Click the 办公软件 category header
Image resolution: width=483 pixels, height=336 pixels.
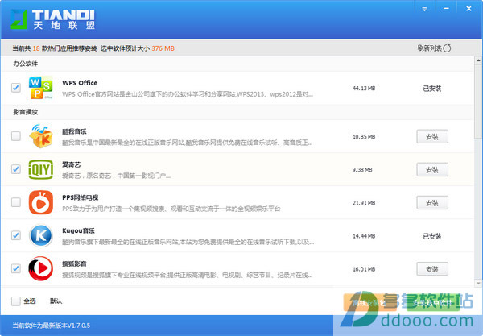25,64
